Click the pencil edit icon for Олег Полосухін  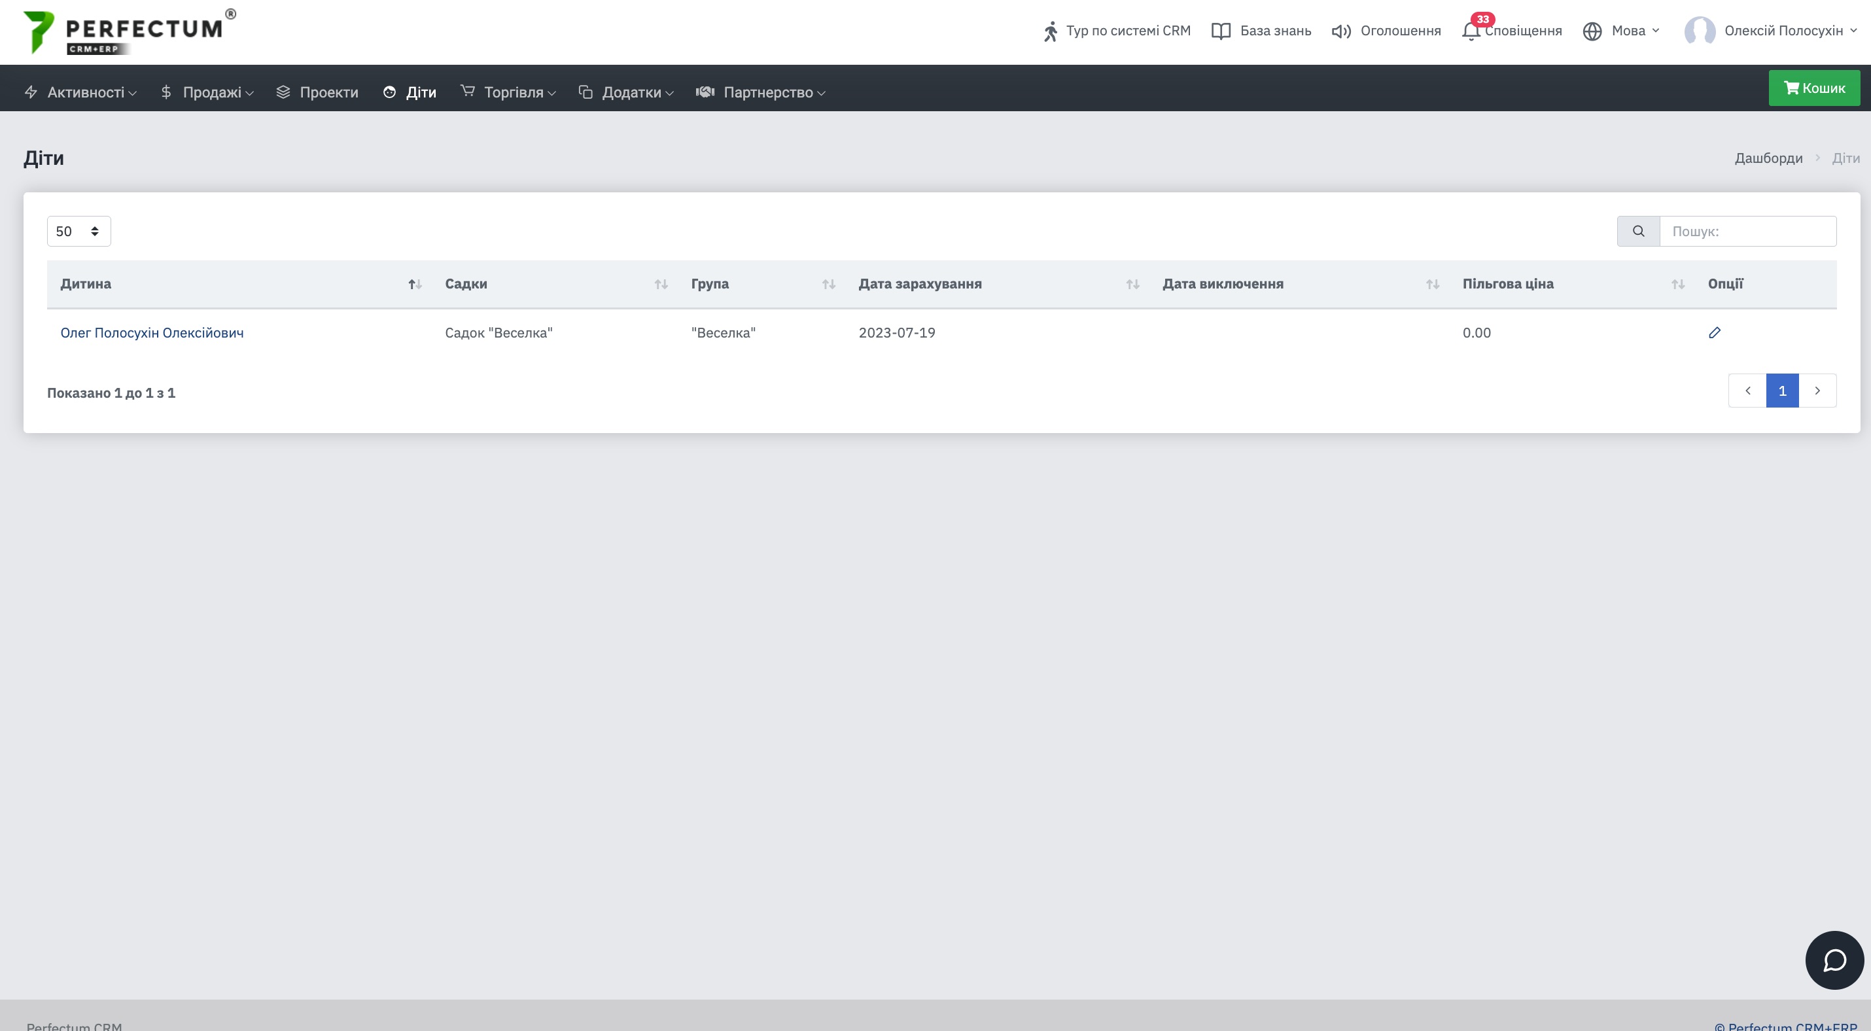click(1714, 332)
